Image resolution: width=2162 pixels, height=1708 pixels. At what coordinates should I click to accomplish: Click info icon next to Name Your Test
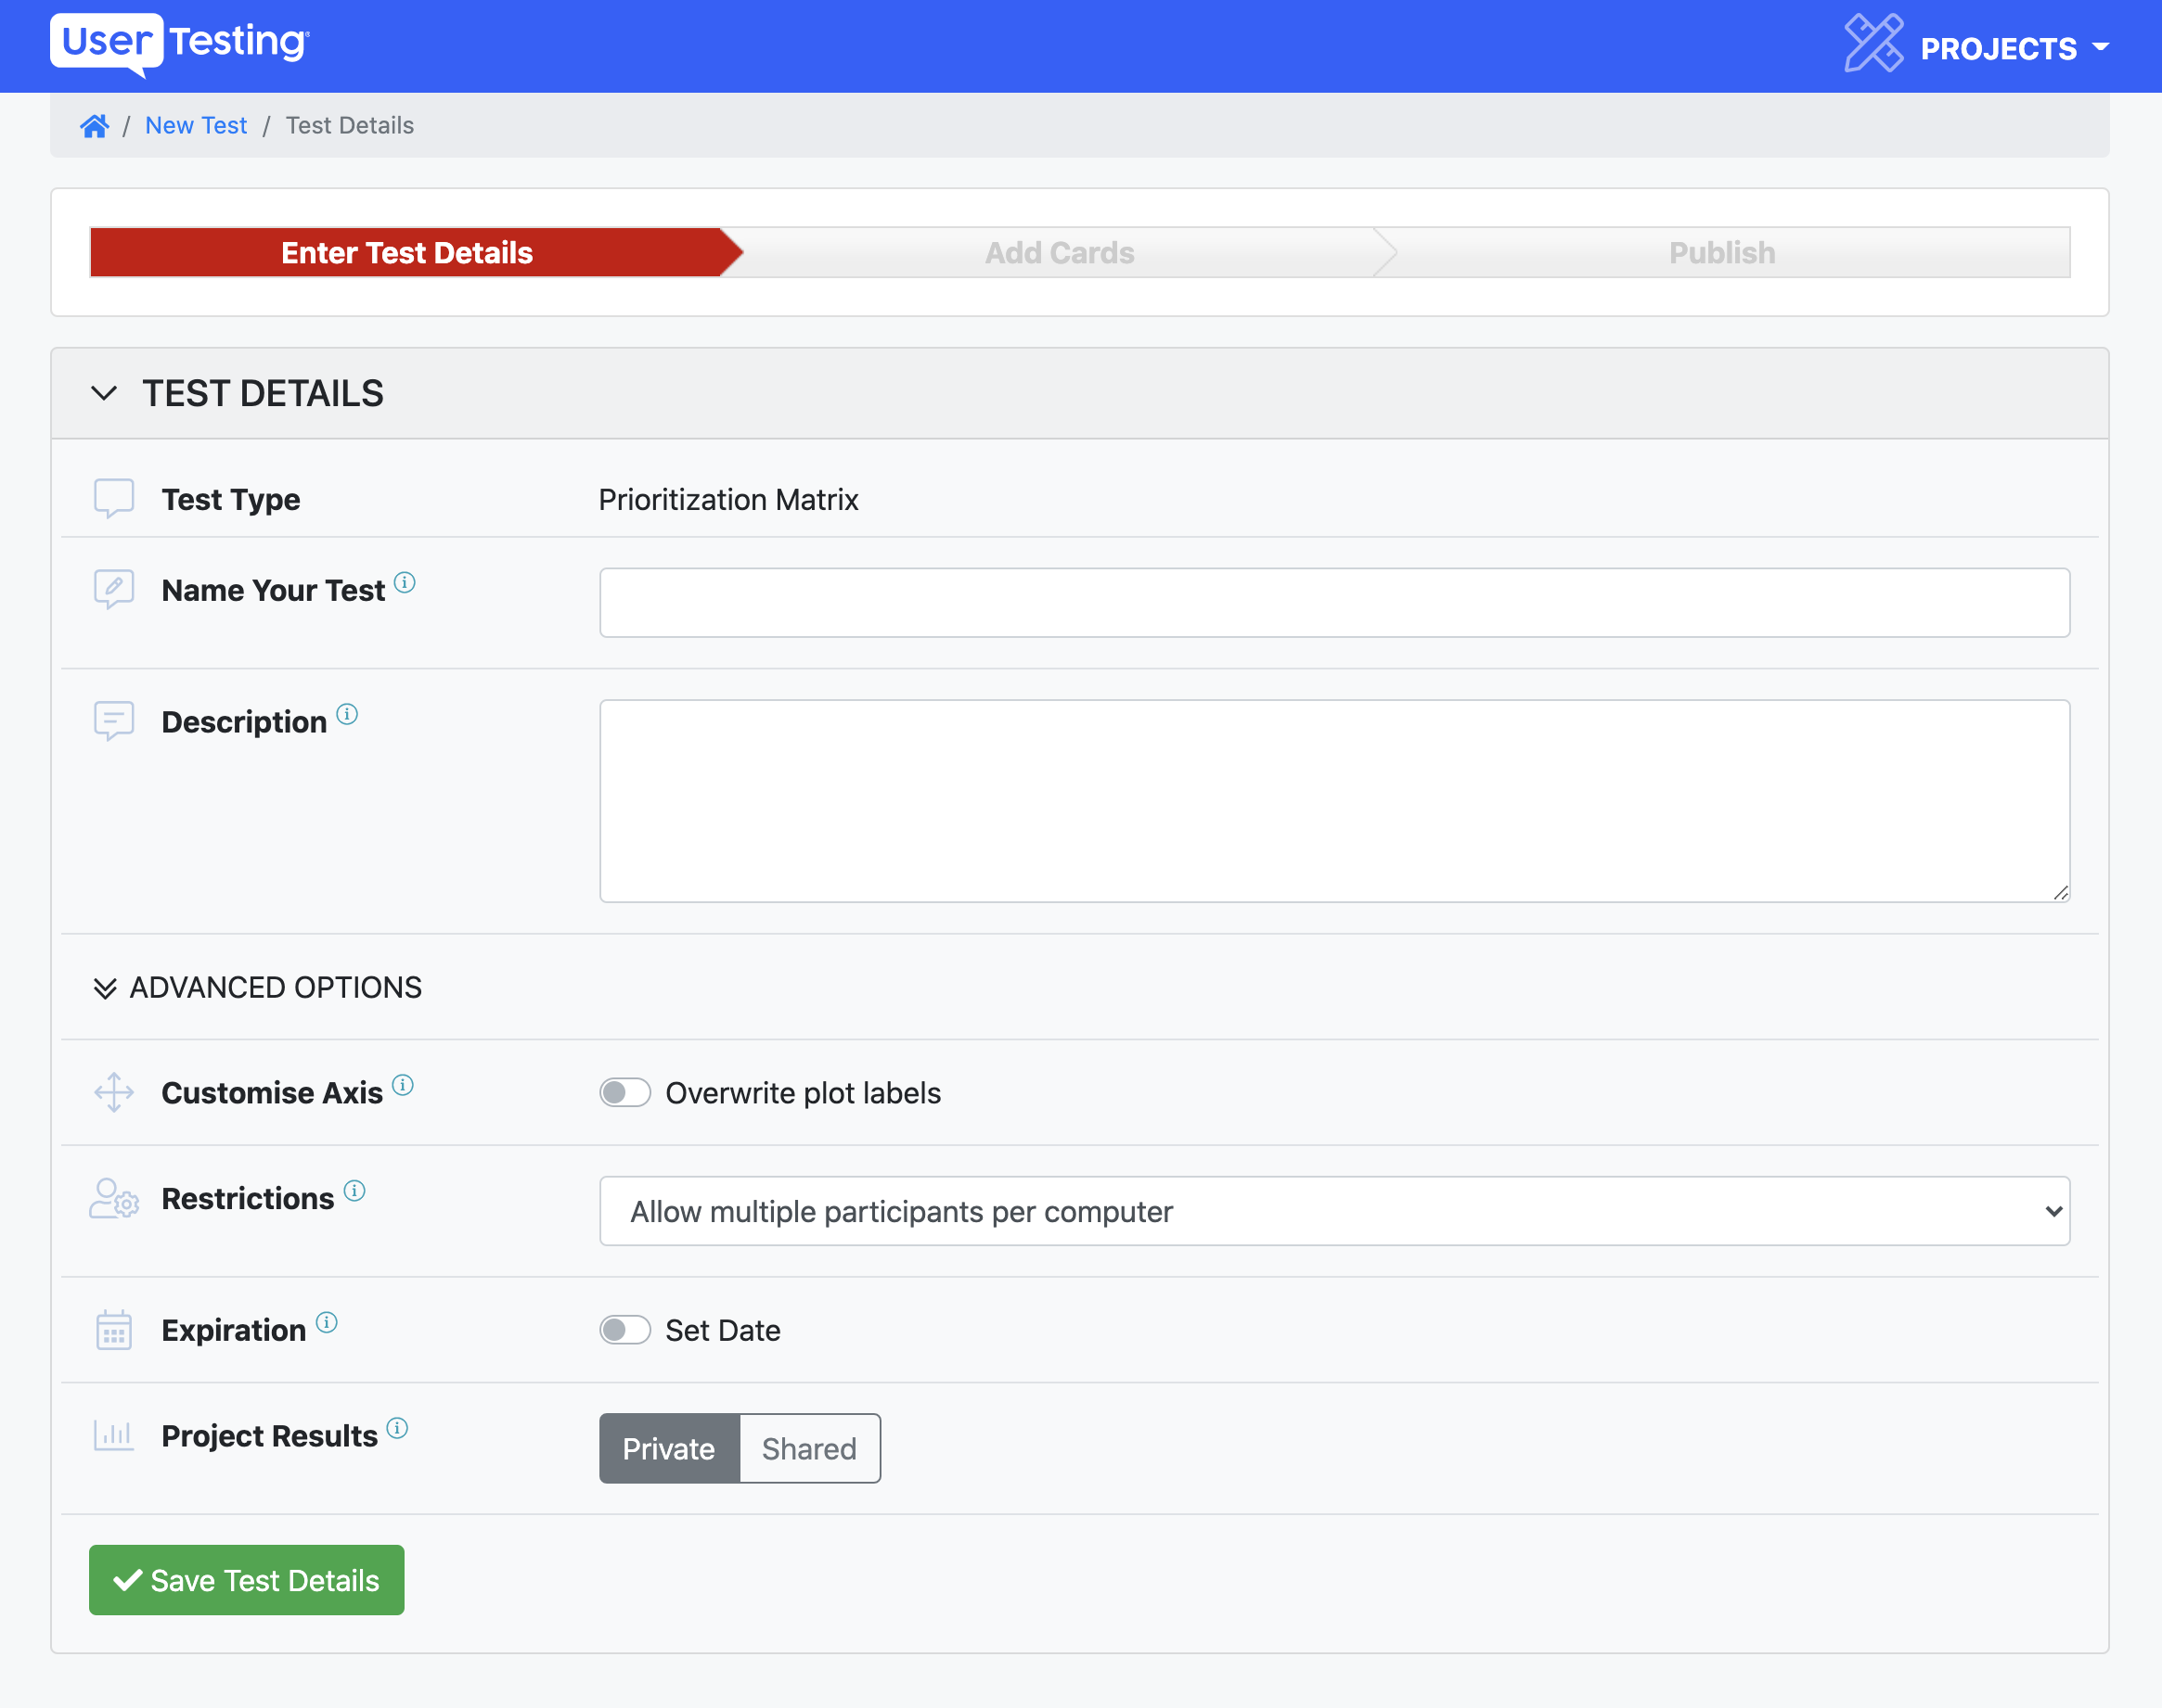coord(405,582)
